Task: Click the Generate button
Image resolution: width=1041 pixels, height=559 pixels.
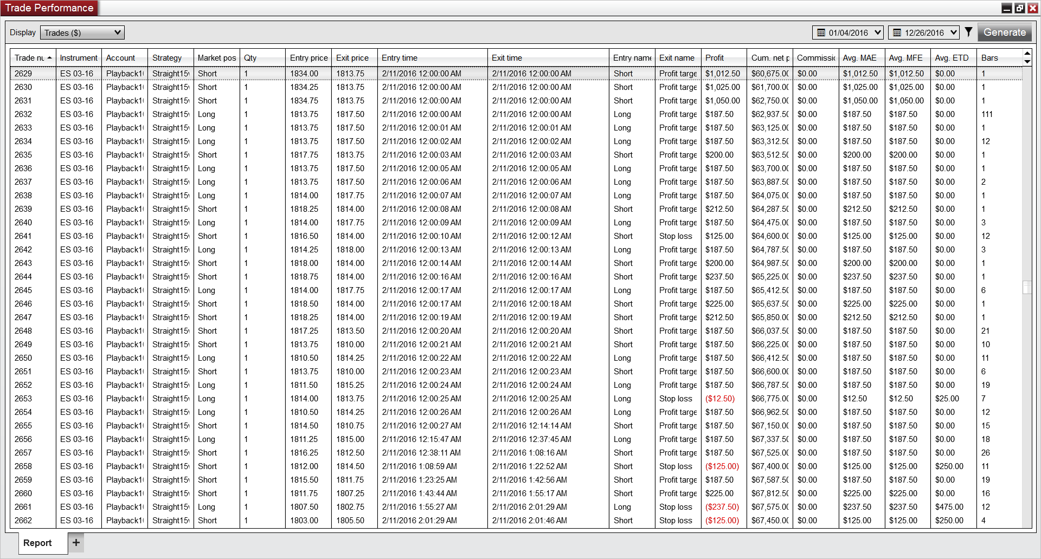Action: pos(1005,32)
